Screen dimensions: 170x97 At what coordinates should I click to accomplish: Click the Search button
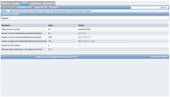tap(163, 8)
